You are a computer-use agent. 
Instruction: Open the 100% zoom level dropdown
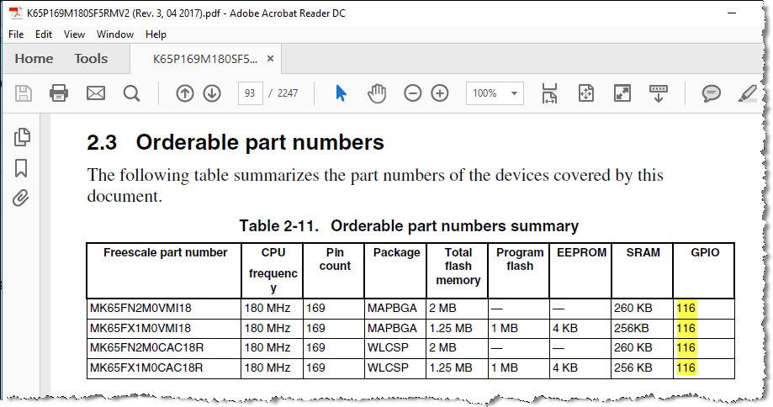coord(515,93)
